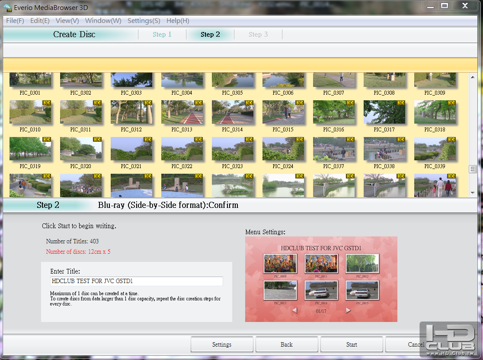Select the 3D clip thumbnail PIC_0339
This screenshot has height=360, width=483.
[435, 149]
